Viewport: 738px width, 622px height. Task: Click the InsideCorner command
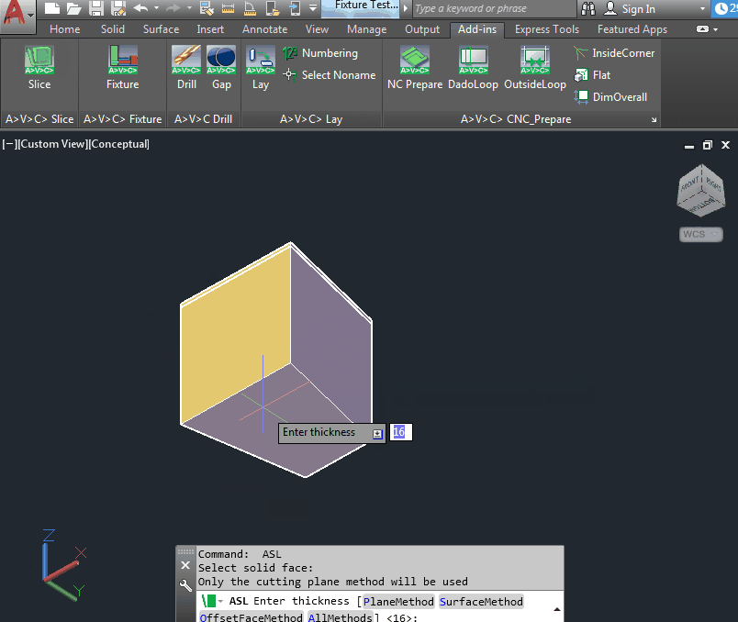(x=614, y=53)
